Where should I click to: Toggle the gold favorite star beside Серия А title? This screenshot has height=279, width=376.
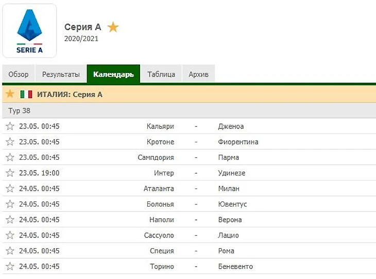113,27
